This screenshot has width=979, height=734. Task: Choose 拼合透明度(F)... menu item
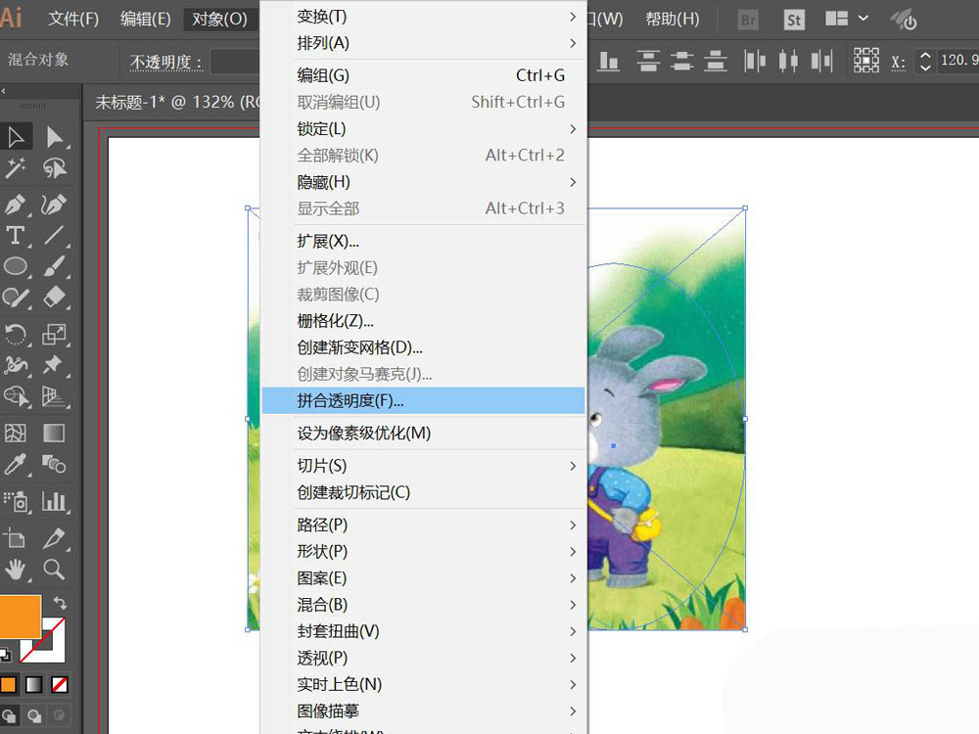tap(423, 400)
